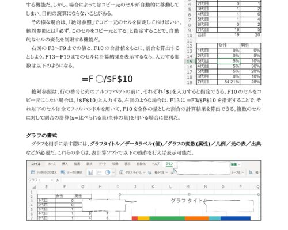Click the axis icon at the ribbon's right edge
The image size is (288, 230).
[x=251, y=172]
